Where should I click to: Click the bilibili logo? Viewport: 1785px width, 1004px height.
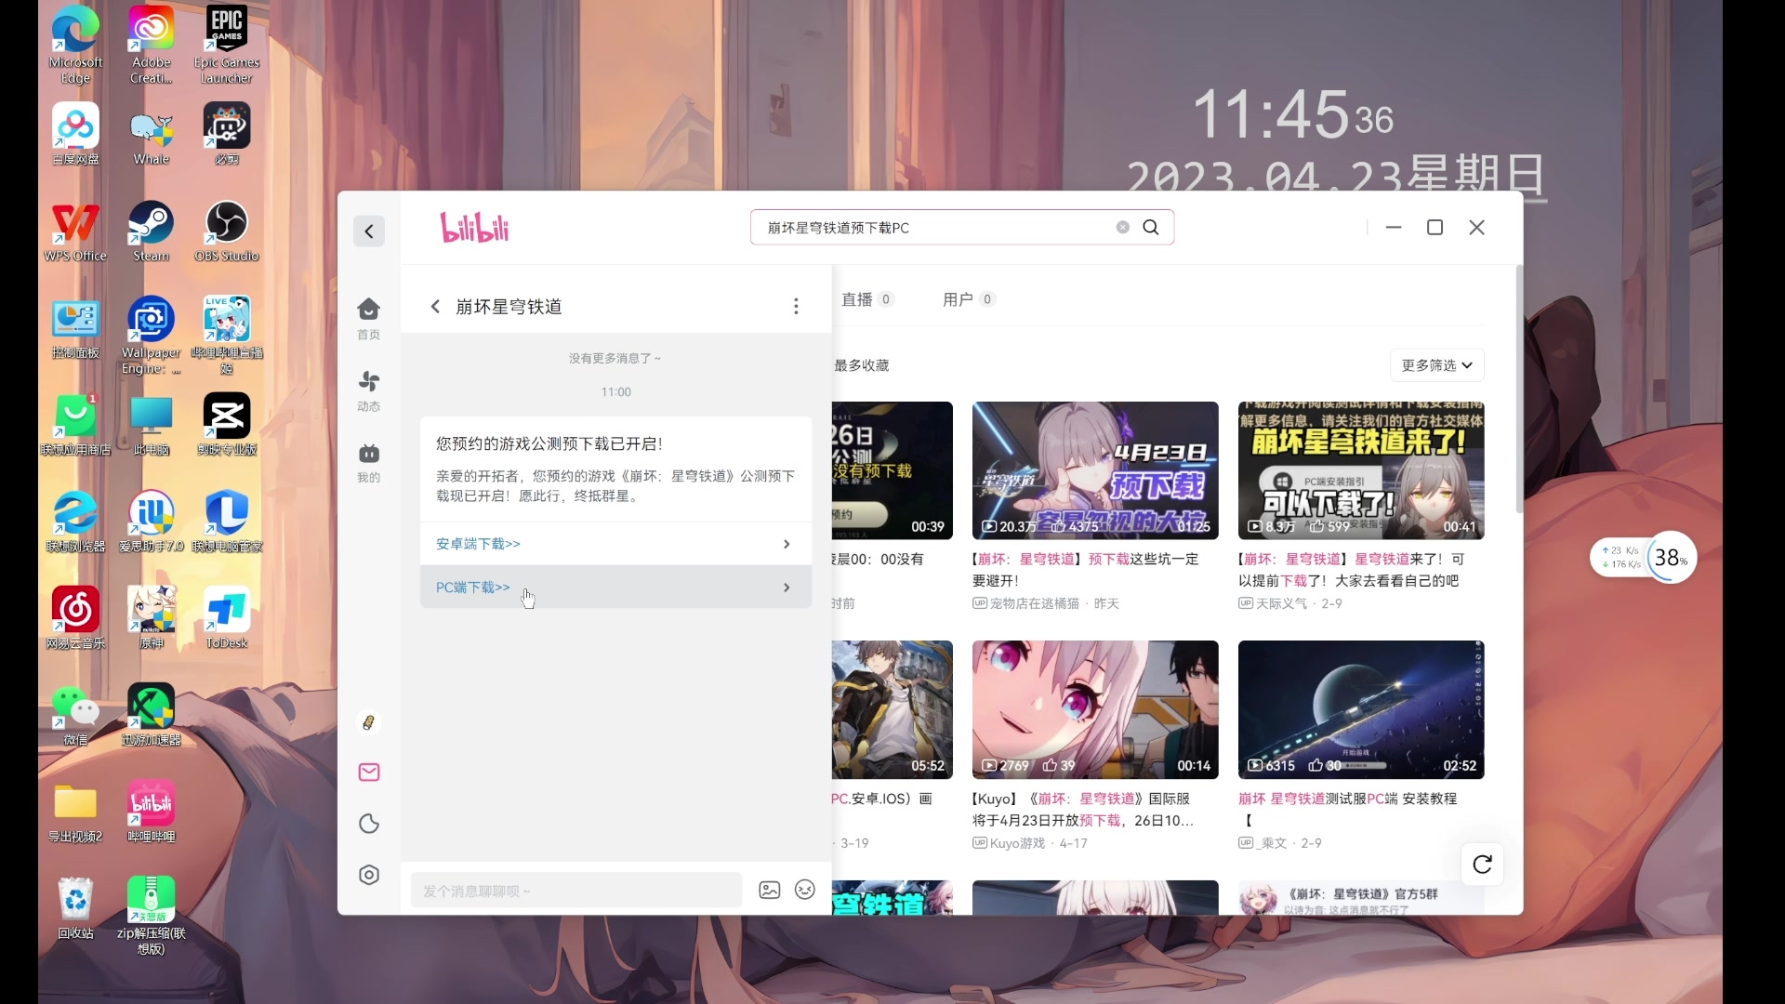pyautogui.click(x=474, y=228)
